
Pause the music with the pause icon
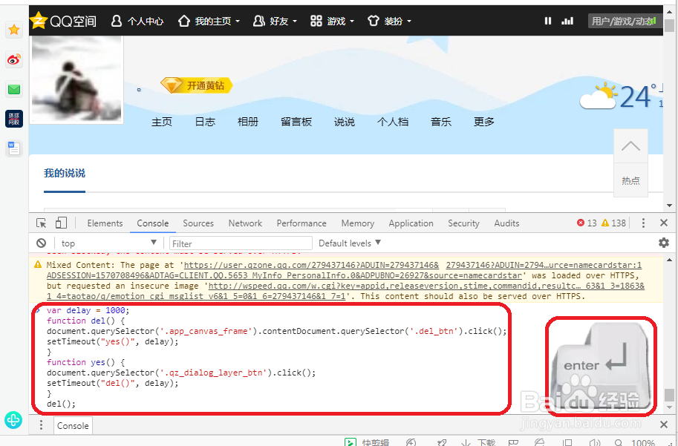[548, 21]
